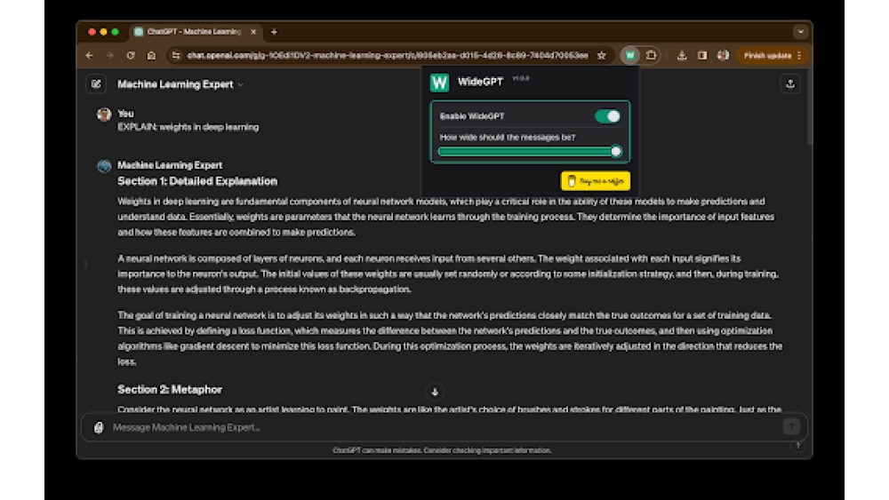This screenshot has width=889, height=500.
Task: Click the site info icon in address bar
Action: point(176,55)
